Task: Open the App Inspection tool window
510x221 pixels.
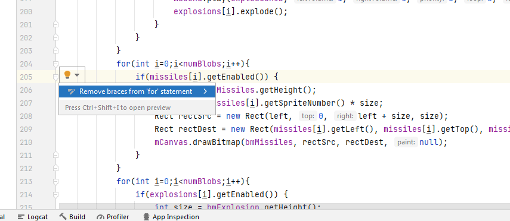Action: tap(171, 217)
